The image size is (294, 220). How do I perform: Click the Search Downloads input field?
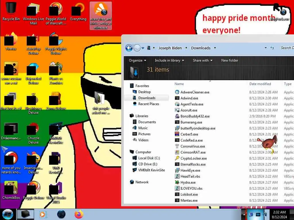tap(287, 48)
